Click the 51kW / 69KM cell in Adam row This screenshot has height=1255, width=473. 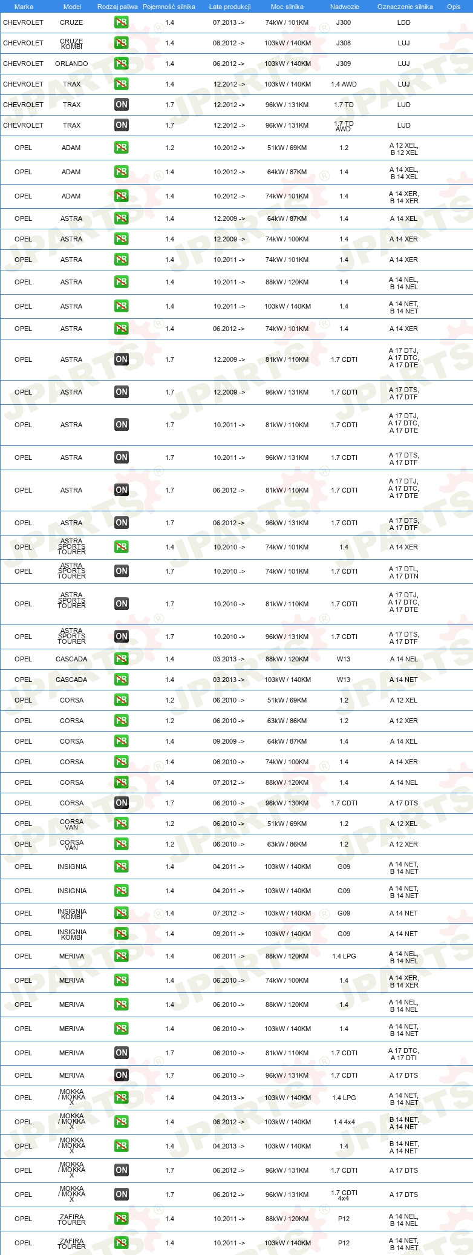(x=287, y=148)
